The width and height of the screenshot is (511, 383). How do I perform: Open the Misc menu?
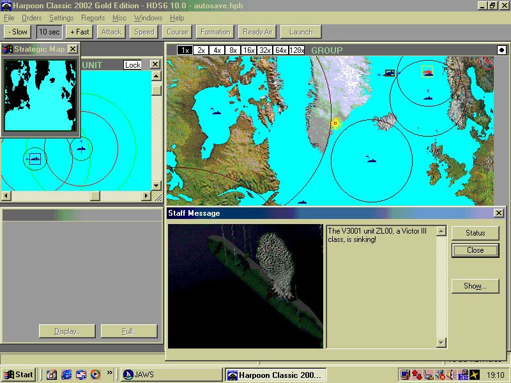tap(119, 18)
